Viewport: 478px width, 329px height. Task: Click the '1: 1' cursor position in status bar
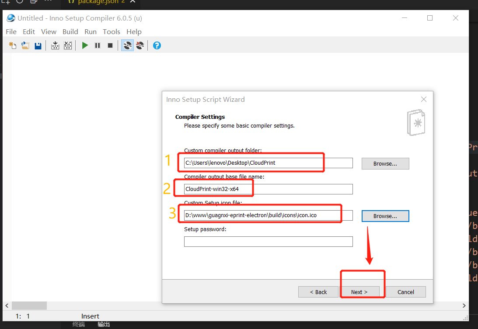tap(23, 316)
